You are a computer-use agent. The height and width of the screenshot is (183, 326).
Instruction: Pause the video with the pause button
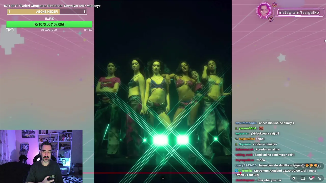pyautogui.click(x=294, y=178)
